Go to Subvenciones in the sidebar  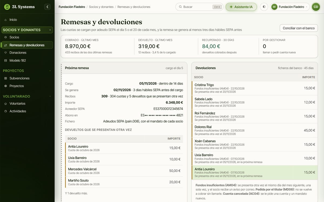pyautogui.click(x=27, y=78)
